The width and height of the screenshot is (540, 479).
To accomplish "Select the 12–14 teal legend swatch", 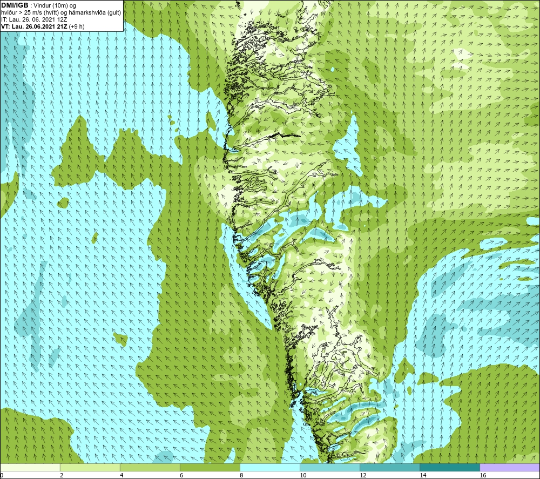I will (x=390, y=467).
